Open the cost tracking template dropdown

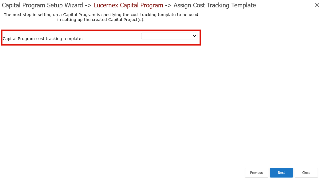pyautogui.click(x=169, y=36)
